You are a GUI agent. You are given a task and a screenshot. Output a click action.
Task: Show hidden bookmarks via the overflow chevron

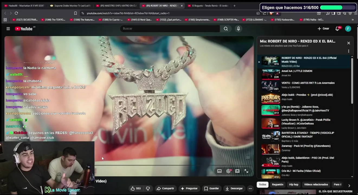353,20
